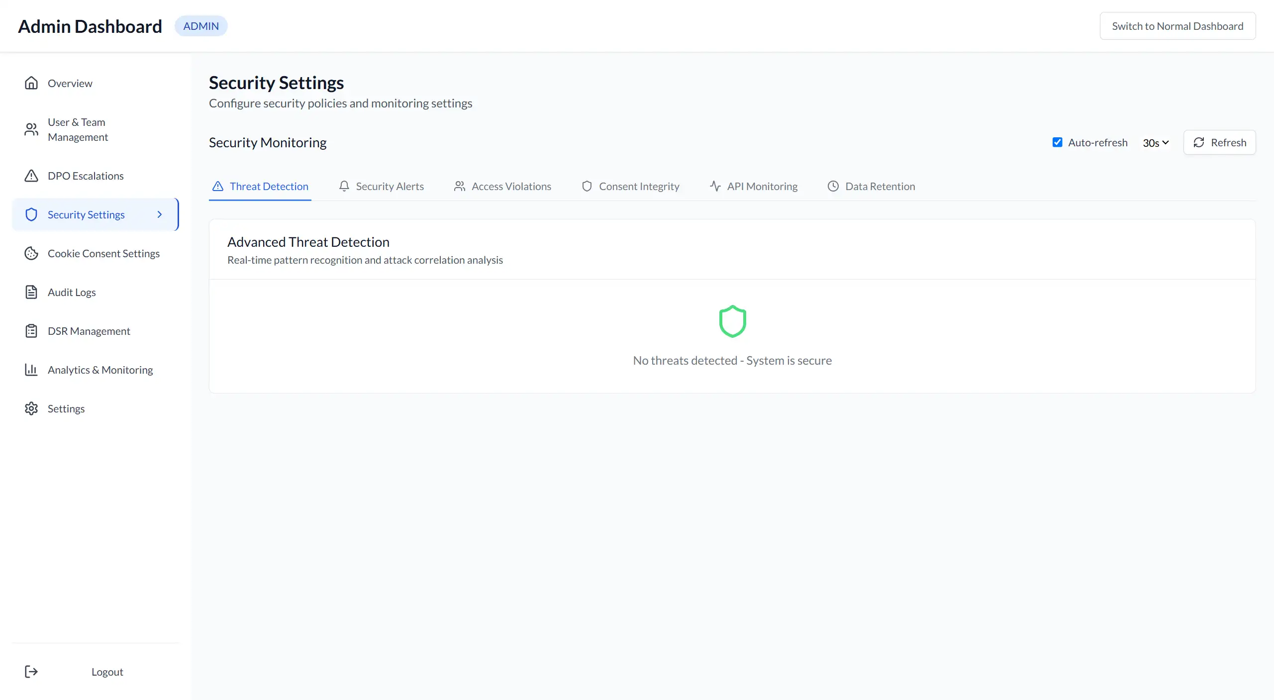1274x700 pixels.
Task: Click the Overview home icon
Action: click(31, 83)
